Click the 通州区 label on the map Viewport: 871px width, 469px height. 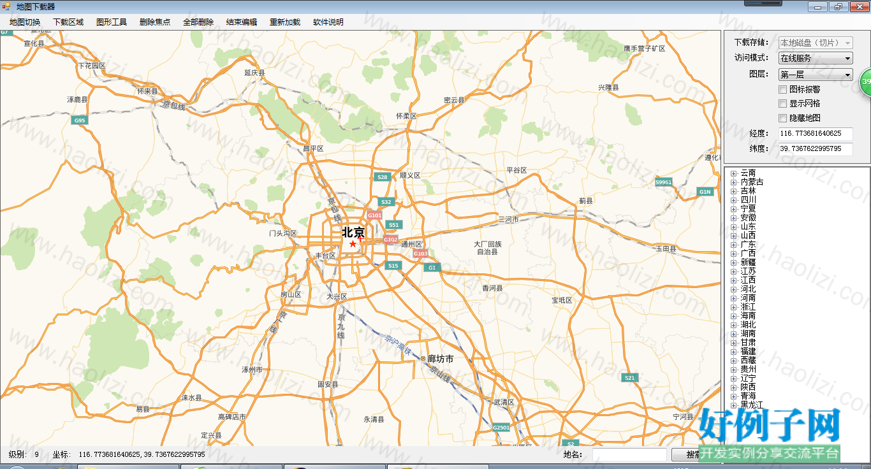tap(412, 245)
